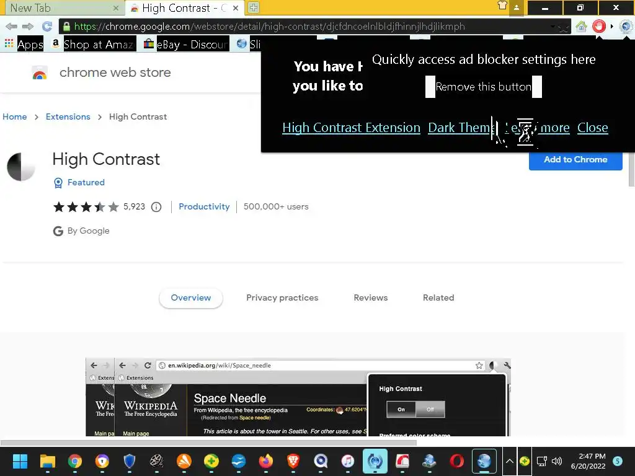Click Add to Chrome button

coord(575,160)
